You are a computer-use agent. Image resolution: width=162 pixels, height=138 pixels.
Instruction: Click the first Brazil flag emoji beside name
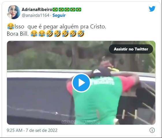click(x=55, y=10)
